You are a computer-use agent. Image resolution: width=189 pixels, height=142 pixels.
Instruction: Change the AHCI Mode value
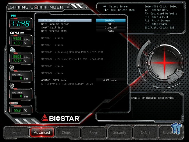(111, 80)
